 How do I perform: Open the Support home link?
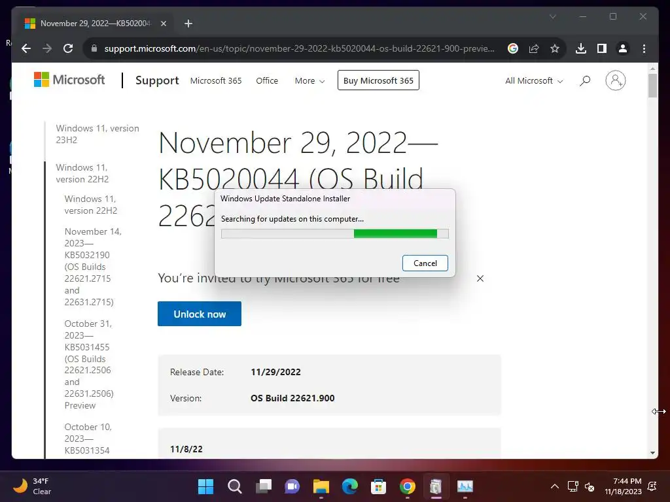click(157, 80)
